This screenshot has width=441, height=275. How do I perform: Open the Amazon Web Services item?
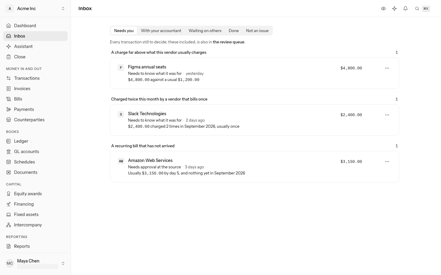pos(254,167)
